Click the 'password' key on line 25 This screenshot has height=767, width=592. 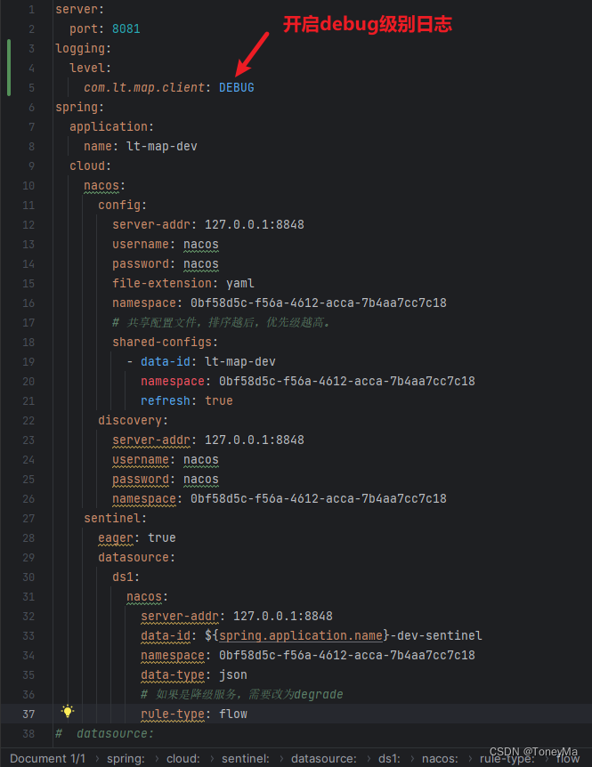[x=141, y=479]
